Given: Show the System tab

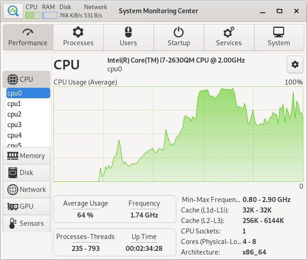Looking at the screenshot, I should 279,37.
